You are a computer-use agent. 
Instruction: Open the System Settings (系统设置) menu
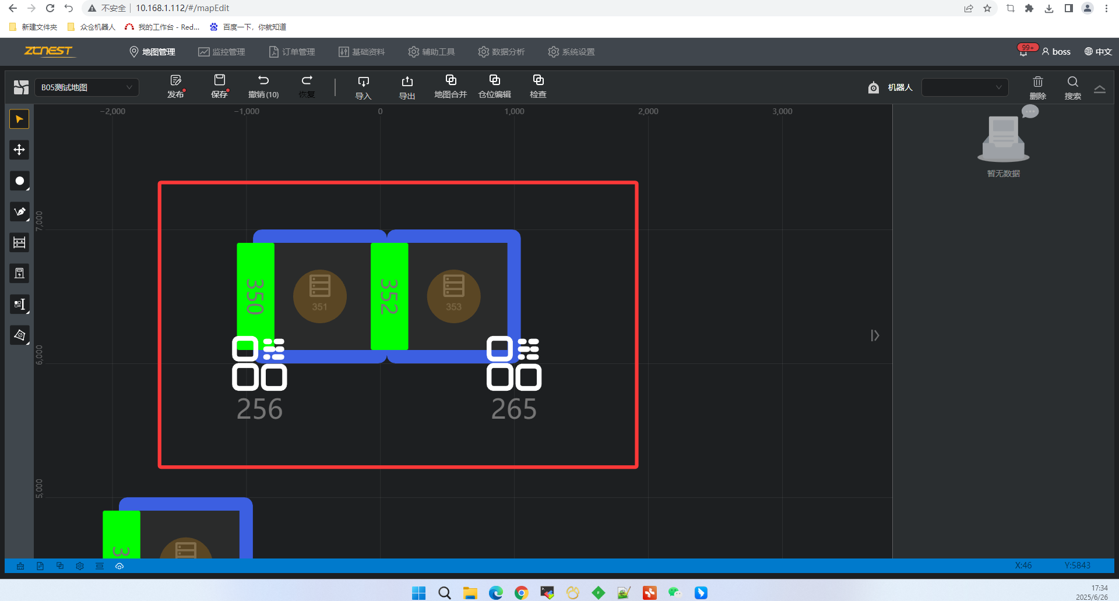[x=571, y=52]
